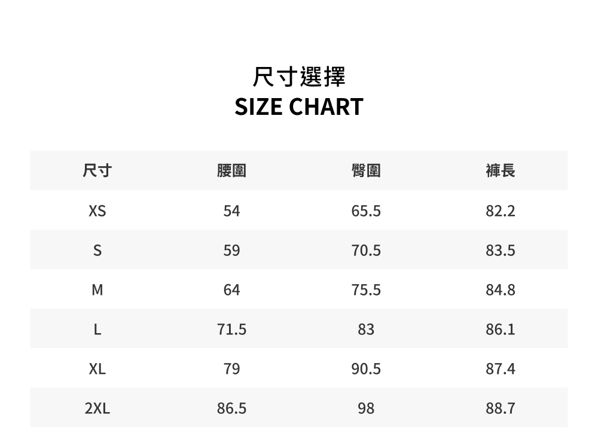Screen dimensions: 598x448
Task: Click waist value 86.5 for 2XL
Action: (231, 409)
